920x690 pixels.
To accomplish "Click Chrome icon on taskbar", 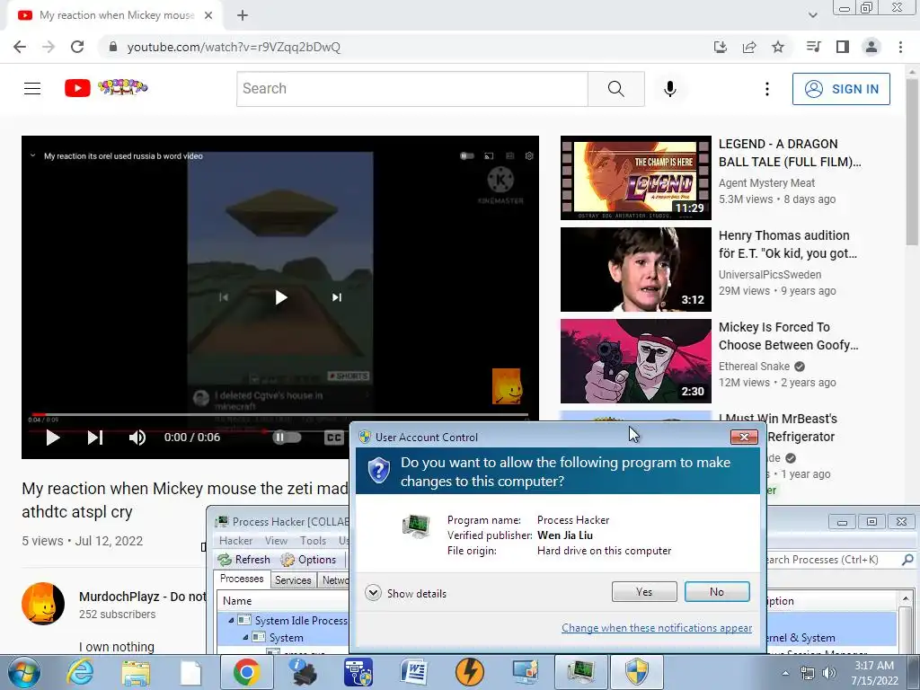I will tap(246, 672).
